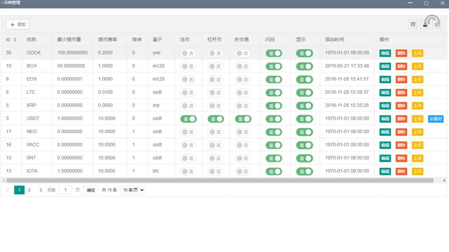Click the 删除 button for NEO row
The width and height of the screenshot is (449, 252).
pos(401,132)
